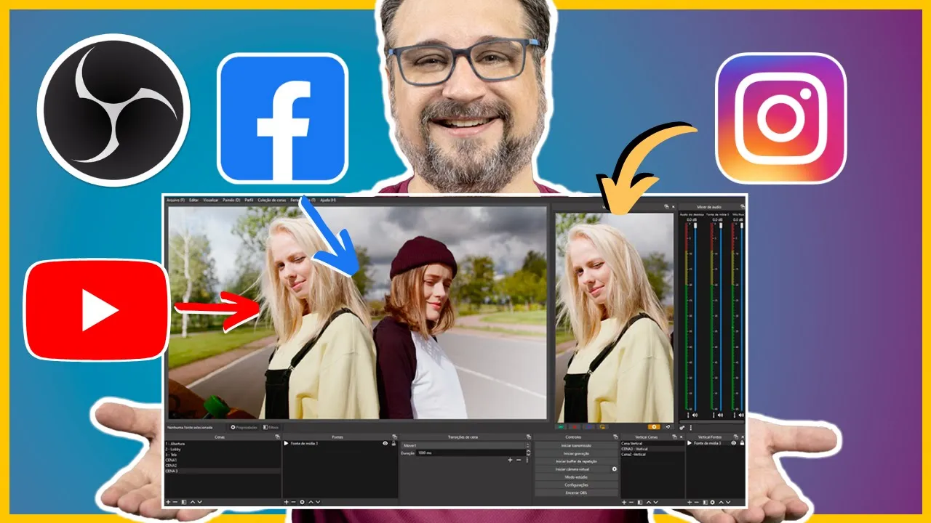Open the Perfil menu
This screenshot has width=931, height=523.
point(249,200)
